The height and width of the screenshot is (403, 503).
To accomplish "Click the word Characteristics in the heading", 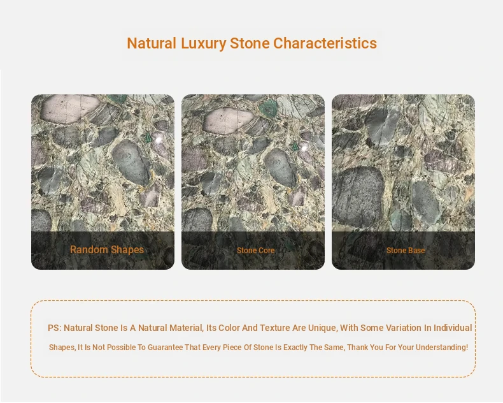I will (325, 43).
